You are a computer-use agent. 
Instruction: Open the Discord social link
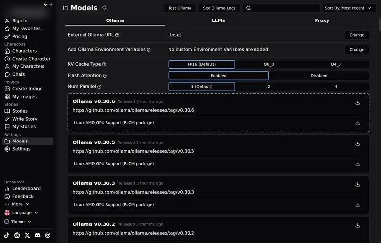38,235
